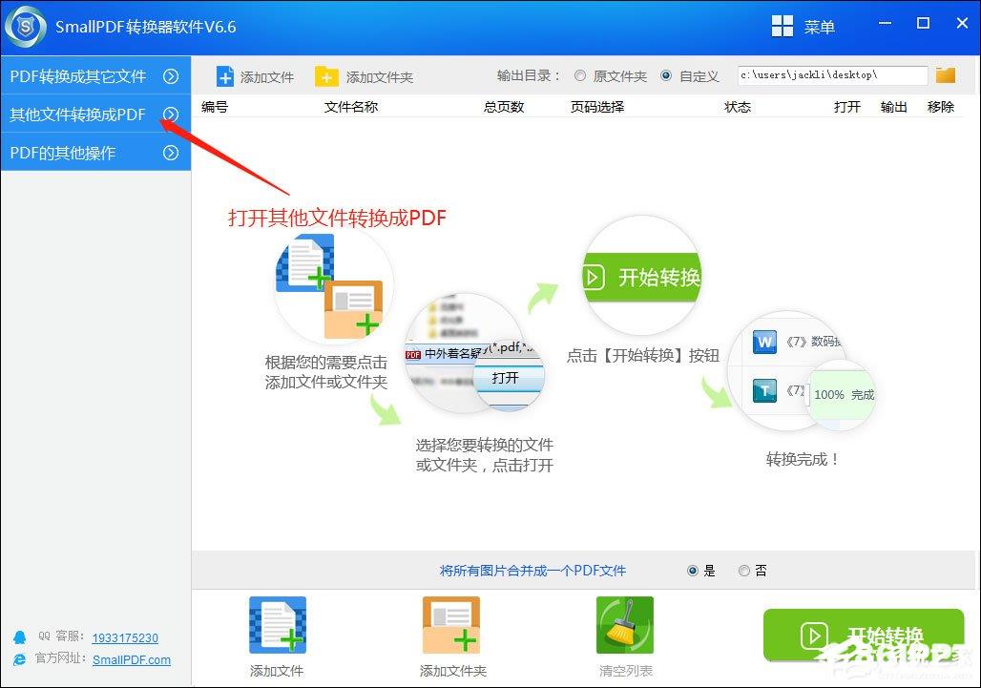Browse output folder with orange folder icon

(x=946, y=75)
